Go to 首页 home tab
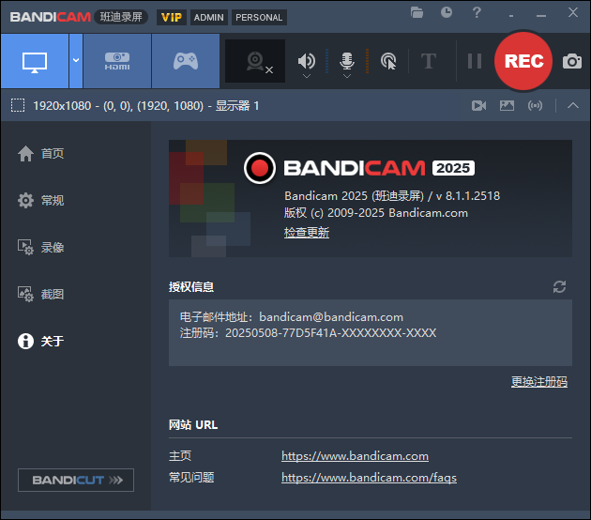Viewport: 591px width, 520px height. [x=40, y=154]
